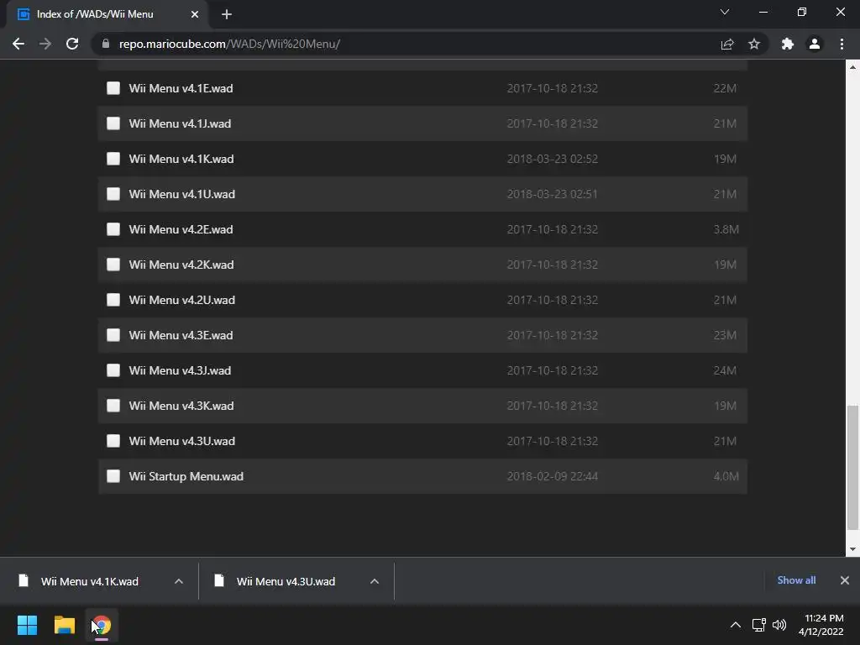Close the downloads bar

click(845, 580)
